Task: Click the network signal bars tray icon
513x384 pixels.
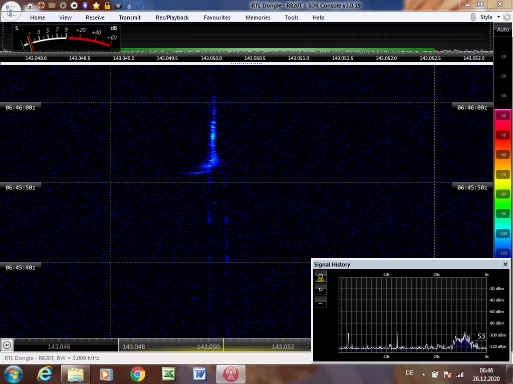Action: [x=460, y=374]
